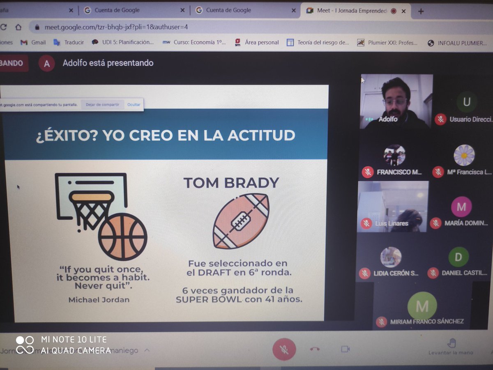Open the Curso: Economía 1º bookmark

tap(194, 42)
